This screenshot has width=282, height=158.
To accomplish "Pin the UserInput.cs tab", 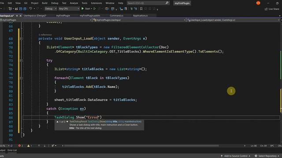I will tap(17, 16).
